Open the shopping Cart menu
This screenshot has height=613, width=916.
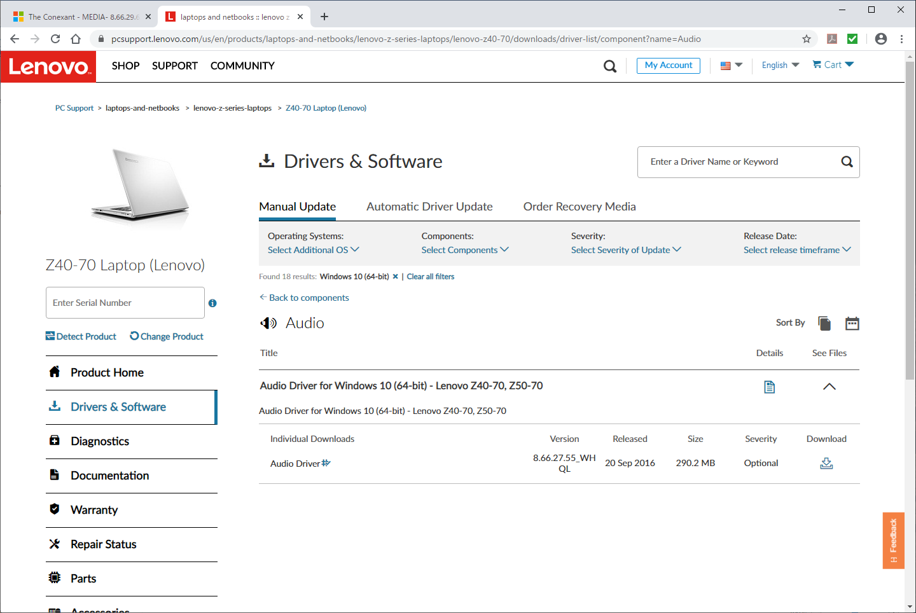pos(833,65)
